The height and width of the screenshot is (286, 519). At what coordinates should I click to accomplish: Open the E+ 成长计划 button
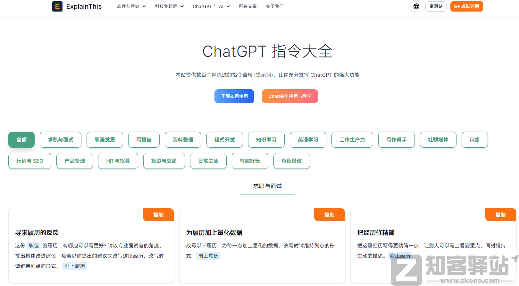[x=466, y=6]
